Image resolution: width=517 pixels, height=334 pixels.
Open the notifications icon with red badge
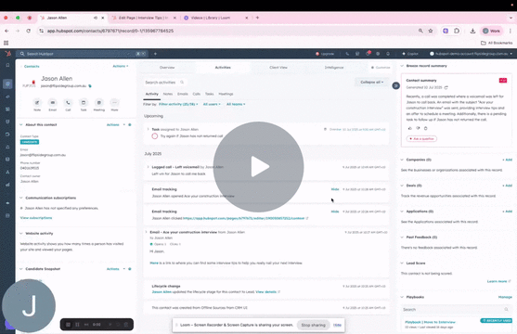pyautogui.click(x=368, y=54)
